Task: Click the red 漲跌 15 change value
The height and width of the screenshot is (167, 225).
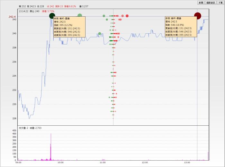Action: coord(59,6)
